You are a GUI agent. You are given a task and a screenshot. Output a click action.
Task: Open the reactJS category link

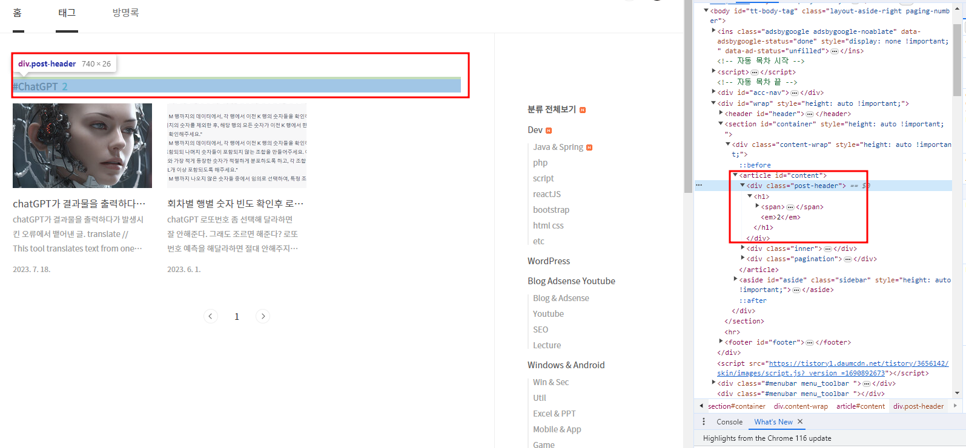547,194
